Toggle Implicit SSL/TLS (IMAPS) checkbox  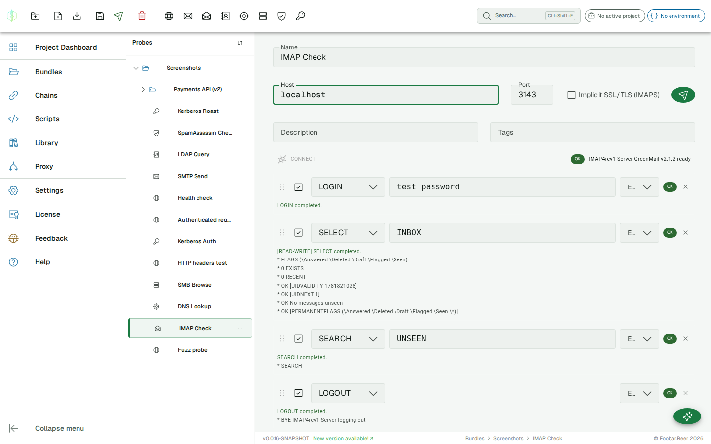pos(571,95)
